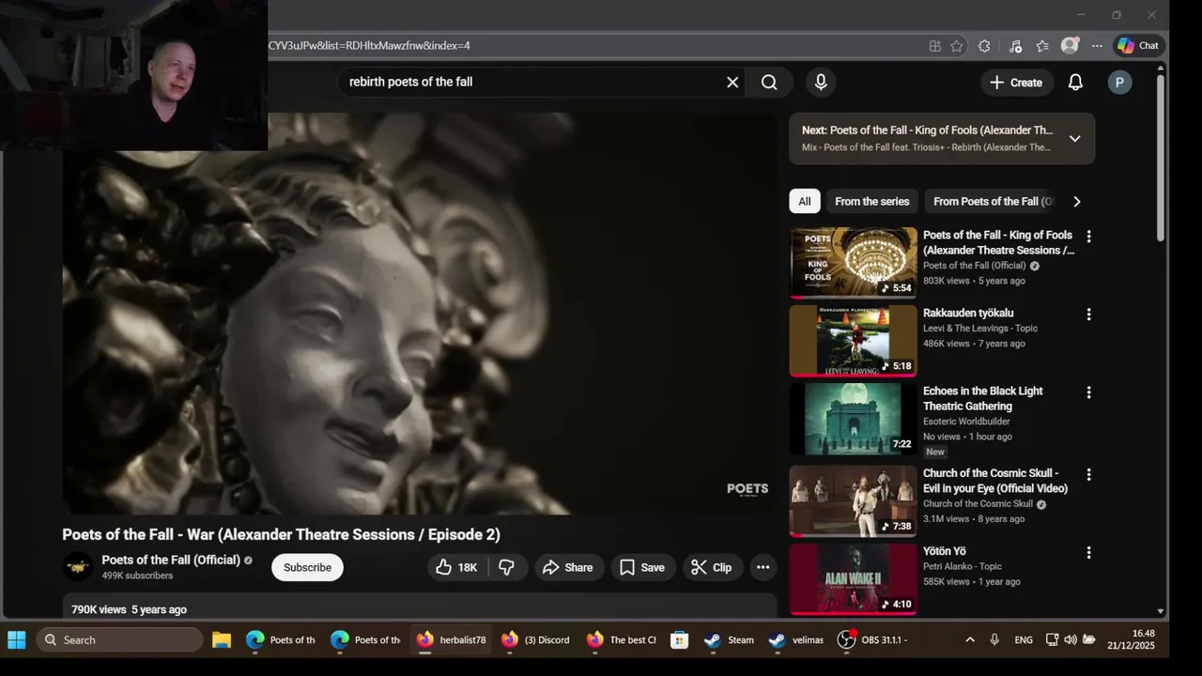Open browser extensions puzzle icon
Image resolution: width=1202 pixels, height=676 pixels.
pos(984,46)
